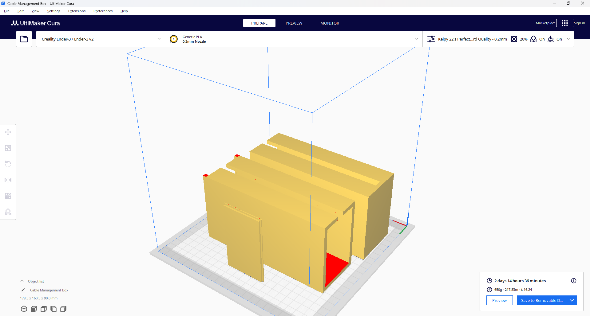The width and height of the screenshot is (590, 316).
Task: Select the PREPARE stage
Action: (259, 23)
